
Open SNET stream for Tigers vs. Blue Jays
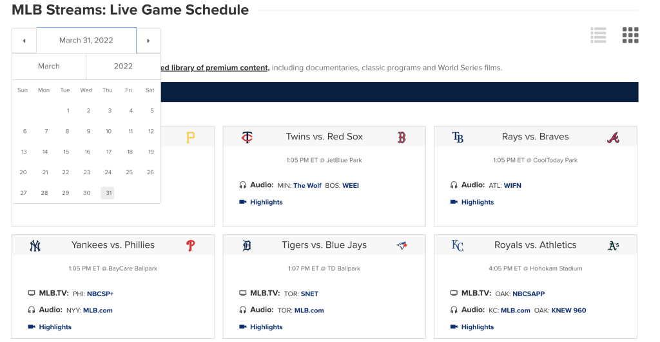point(309,294)
